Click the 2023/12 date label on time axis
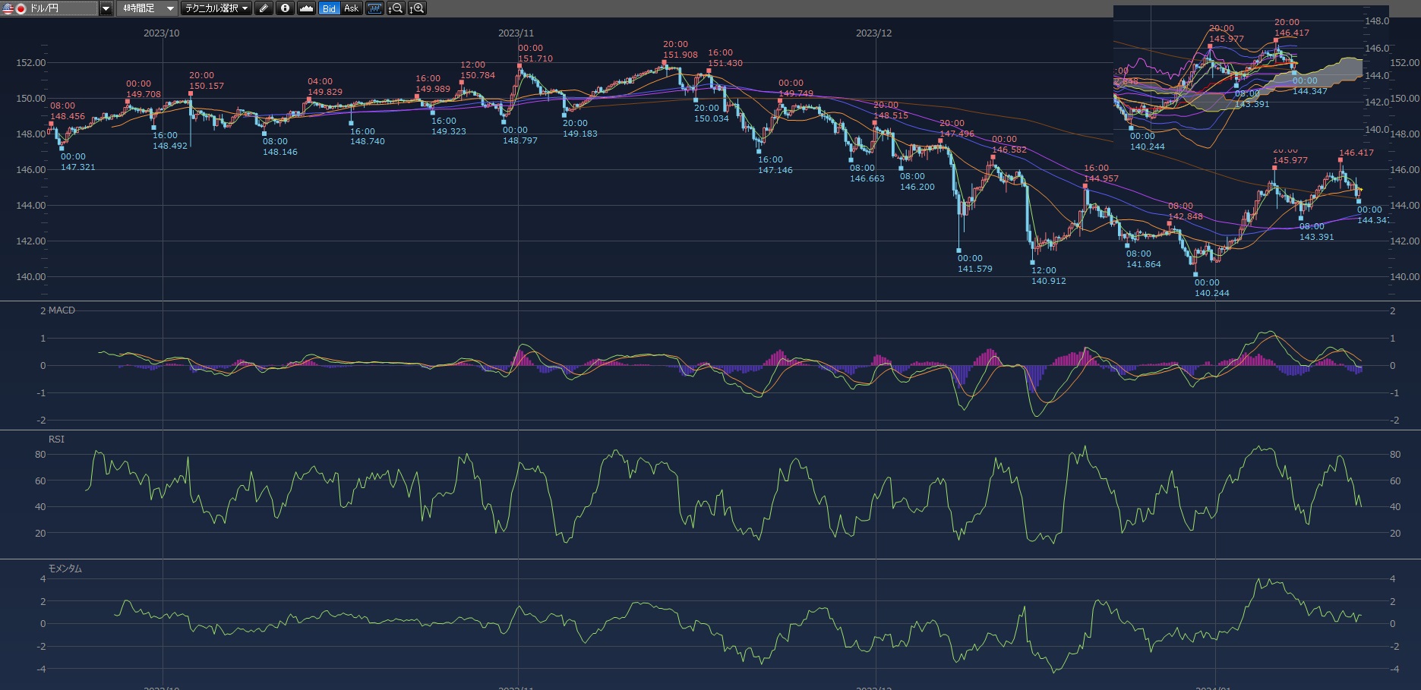The image size is (1421, 690). click(873, 33)
